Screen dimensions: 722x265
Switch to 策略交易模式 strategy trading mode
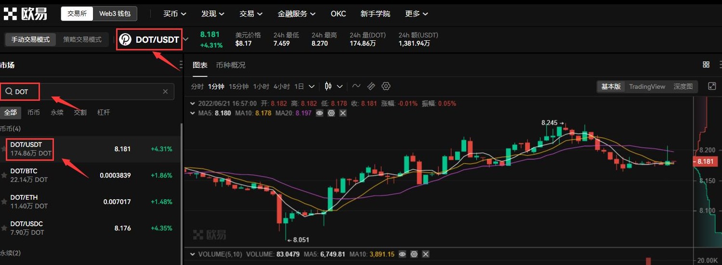[82, 39]
